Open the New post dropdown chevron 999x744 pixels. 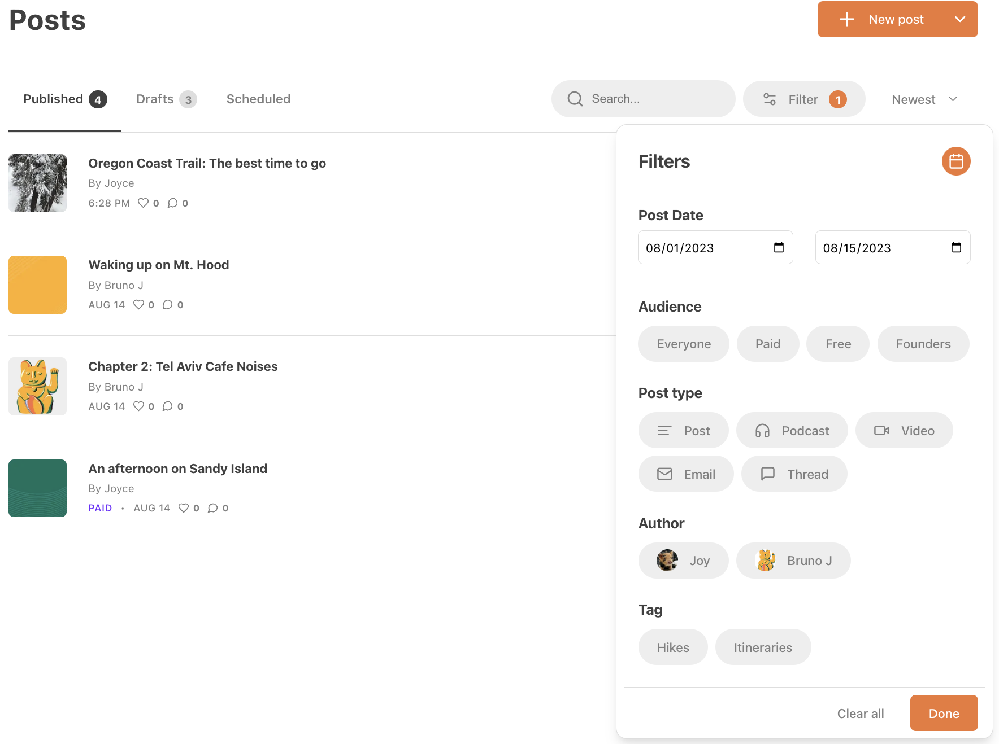(960, 19)
